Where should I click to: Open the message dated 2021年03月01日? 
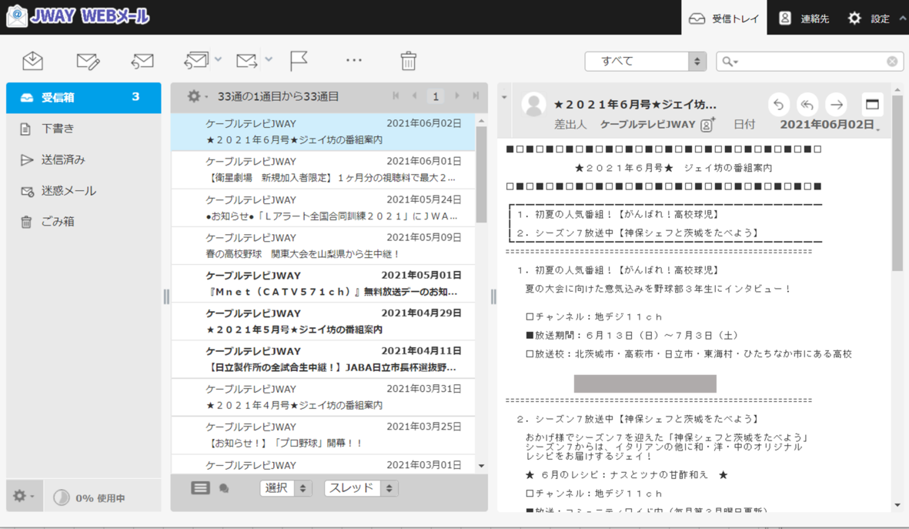click(x=323, y=464)
